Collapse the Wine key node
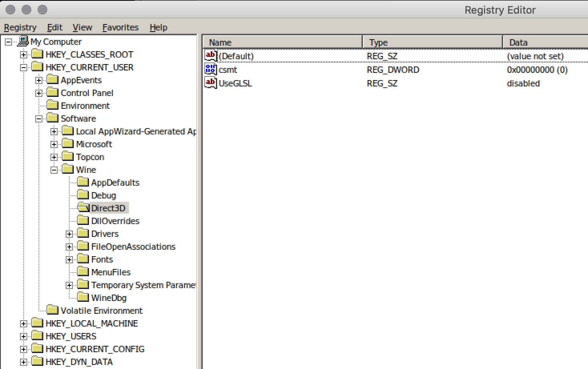Viewport: 588px width, 369px height. click(54, 170)
